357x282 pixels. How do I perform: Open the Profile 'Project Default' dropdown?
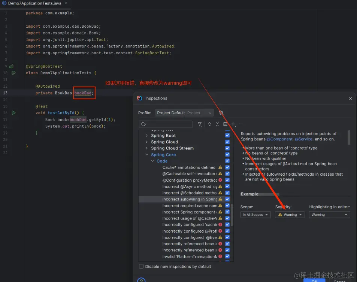coord(184,113)
